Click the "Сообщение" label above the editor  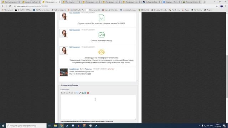(x=65, y=90)
